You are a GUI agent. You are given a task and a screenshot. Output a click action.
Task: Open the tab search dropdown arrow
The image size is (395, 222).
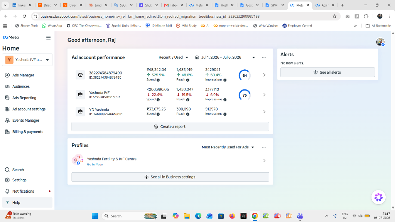click(5, 5)
